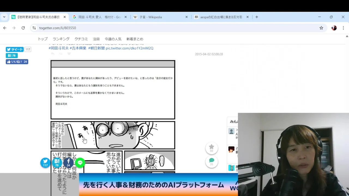This screenshot has height=196, width=349.
Task: Open the Chrome profile avatar
Action: point(334,28)
